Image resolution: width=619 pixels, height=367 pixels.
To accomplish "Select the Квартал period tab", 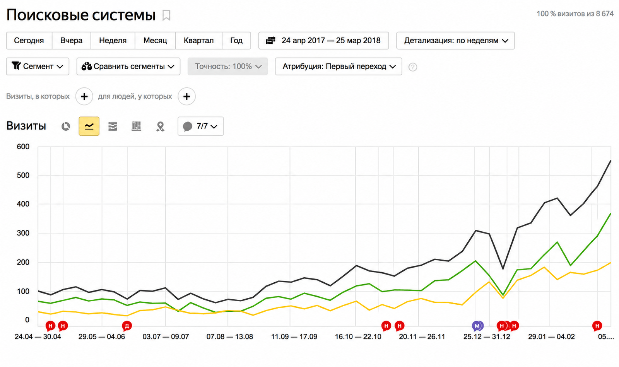I will [198, 41].
